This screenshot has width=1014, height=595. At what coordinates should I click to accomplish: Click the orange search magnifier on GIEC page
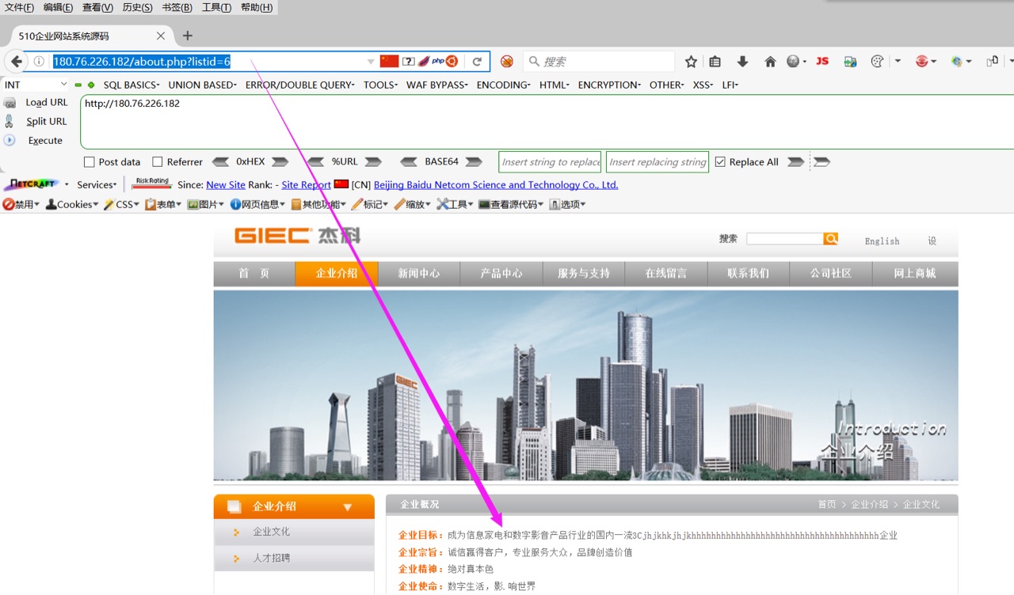(x=829, y=238)
